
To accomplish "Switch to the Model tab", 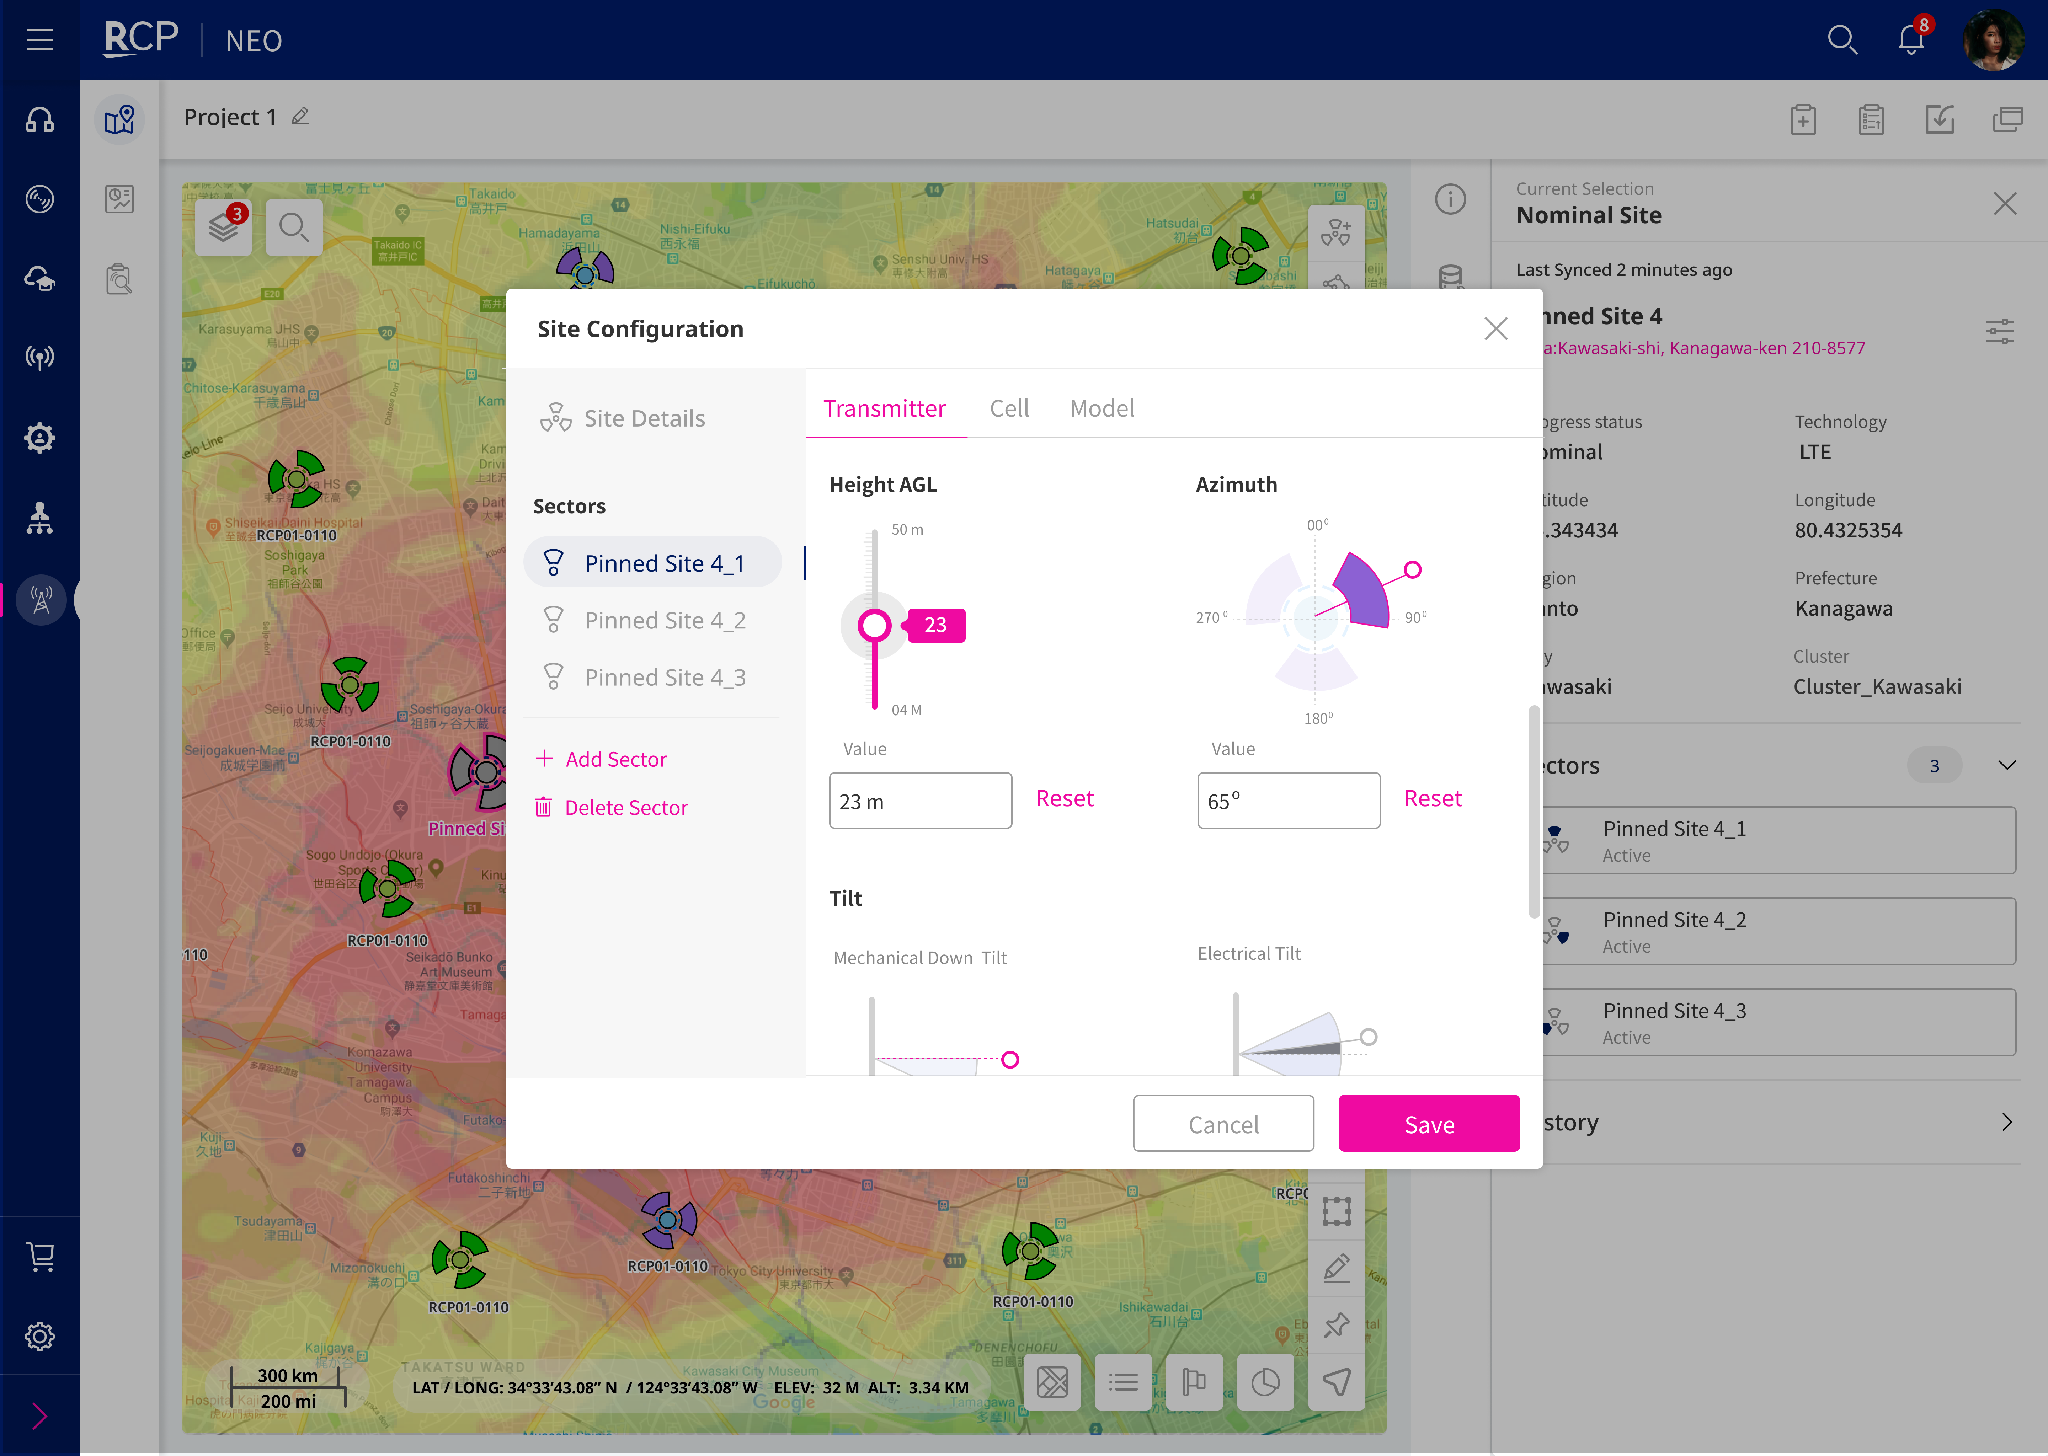I will click(1101, 409).
